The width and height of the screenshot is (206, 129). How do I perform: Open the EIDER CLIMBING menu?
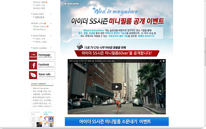pyautogui.click(x=40, y=48)
